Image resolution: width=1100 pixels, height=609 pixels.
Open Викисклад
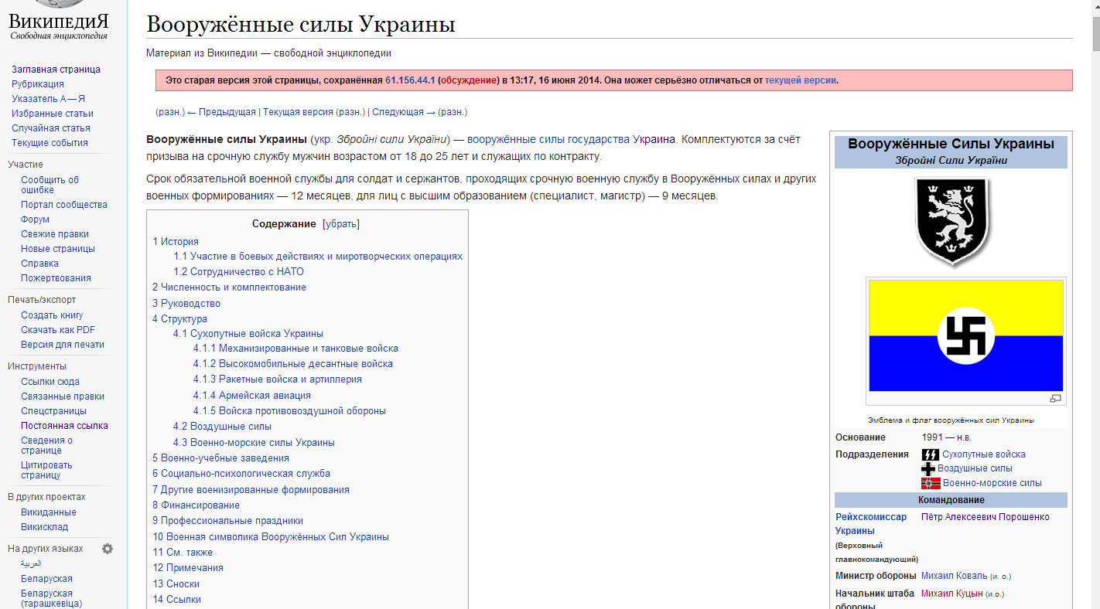point(45,527)
